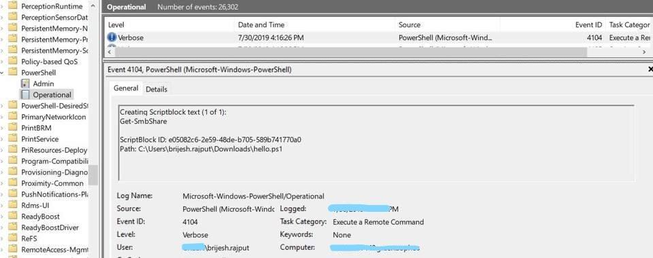Click the horizontal scrollbar thumb in event list
The height and width of the screenshot is (258, 653).
pos(351,52)
